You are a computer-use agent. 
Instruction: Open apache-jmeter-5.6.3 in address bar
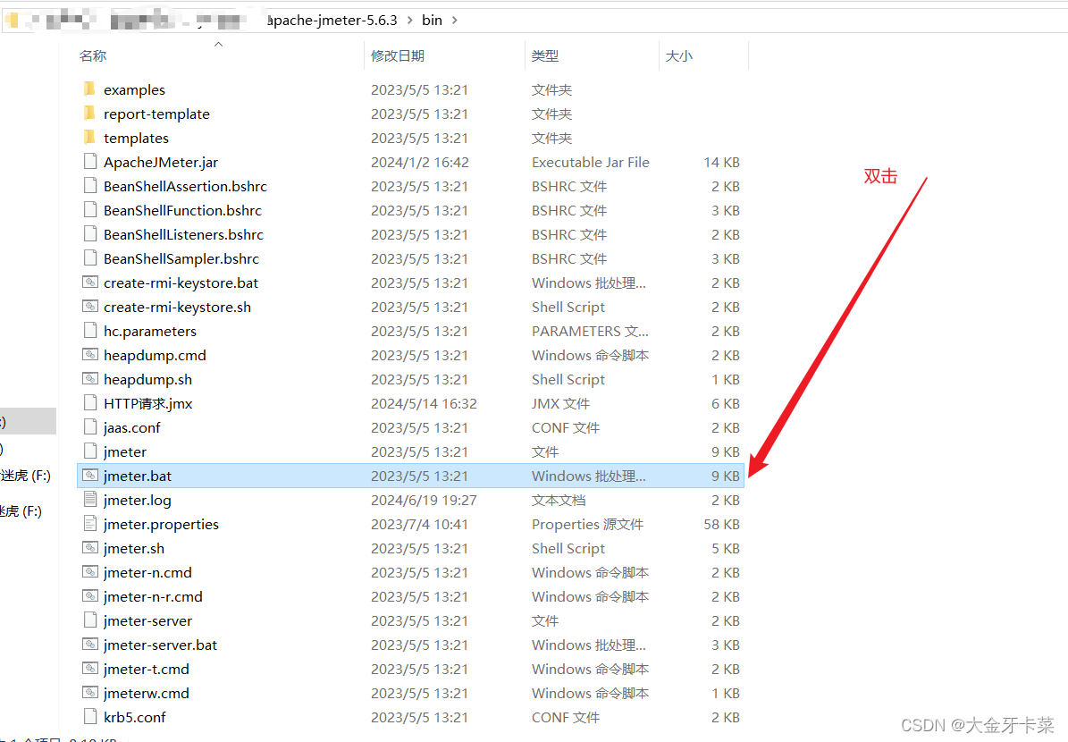[x=332, y=20]
